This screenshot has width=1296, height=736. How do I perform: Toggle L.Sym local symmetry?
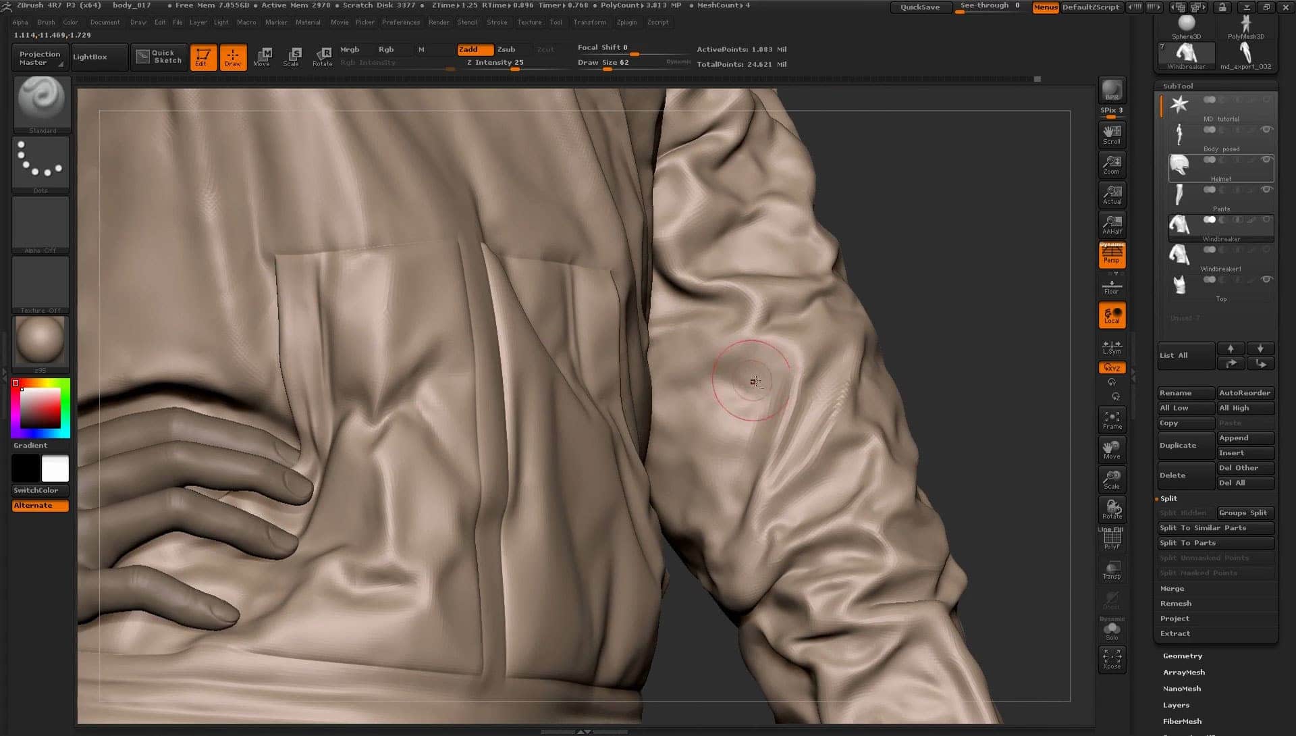[x=1112, y=347]
